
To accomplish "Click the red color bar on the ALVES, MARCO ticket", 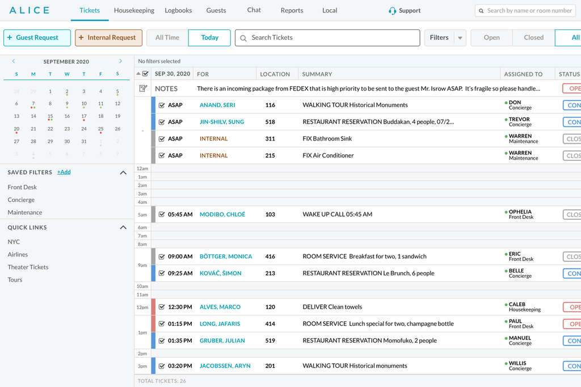I will pyautogui.click(x=153, y=307).
